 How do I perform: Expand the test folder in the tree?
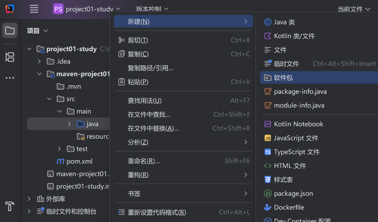[x=59, y=149]
